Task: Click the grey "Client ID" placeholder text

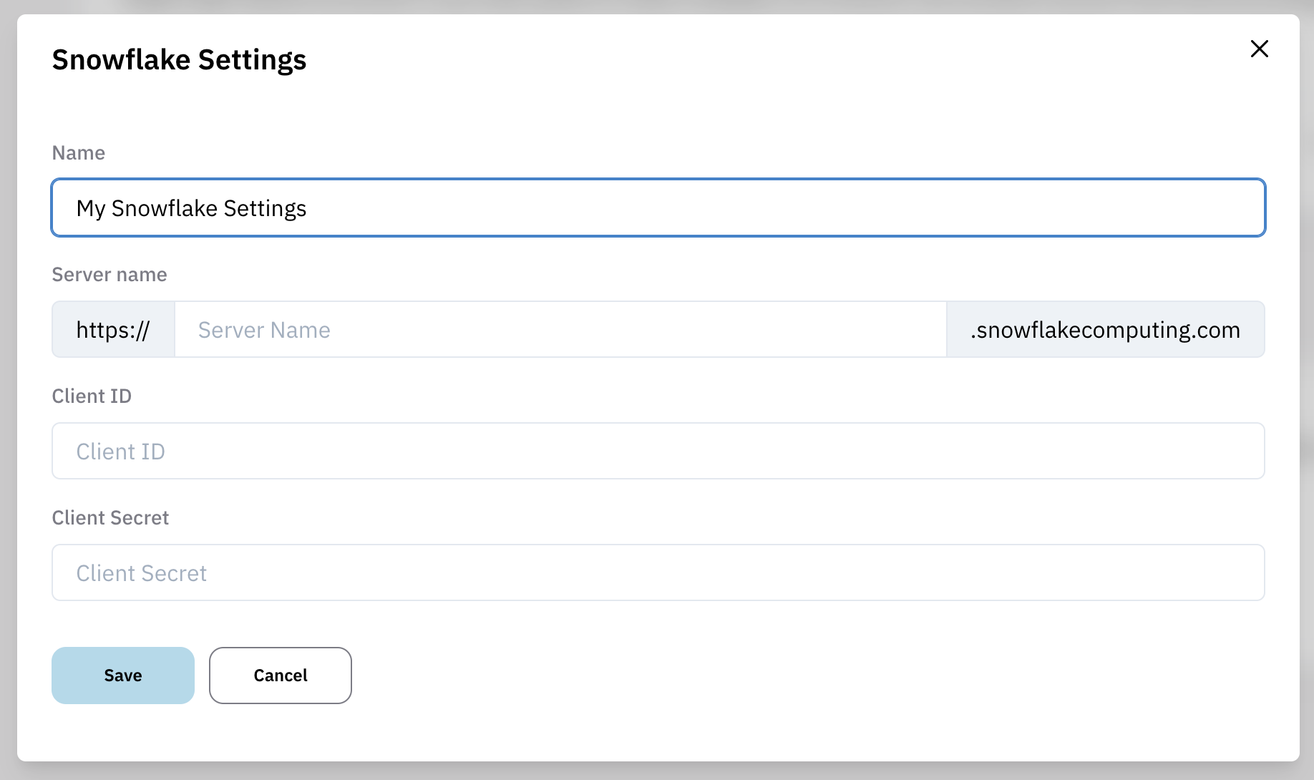Action: [x=120, y=452]
